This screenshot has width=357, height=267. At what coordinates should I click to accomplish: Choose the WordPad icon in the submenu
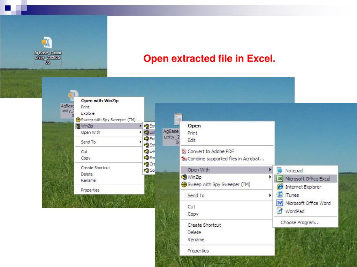point(280,211)
